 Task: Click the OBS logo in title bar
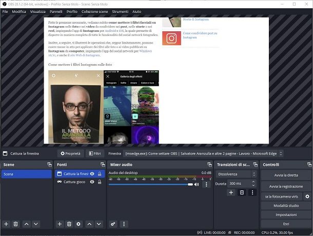pyautogui.click(x=5, y=4)
